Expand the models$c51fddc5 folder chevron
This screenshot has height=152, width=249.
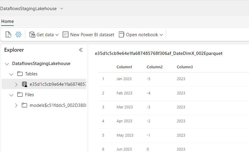(x=16, y=105)
